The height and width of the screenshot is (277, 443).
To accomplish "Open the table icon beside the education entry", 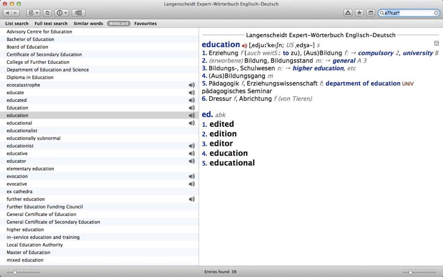I will (x=436, y=43).
